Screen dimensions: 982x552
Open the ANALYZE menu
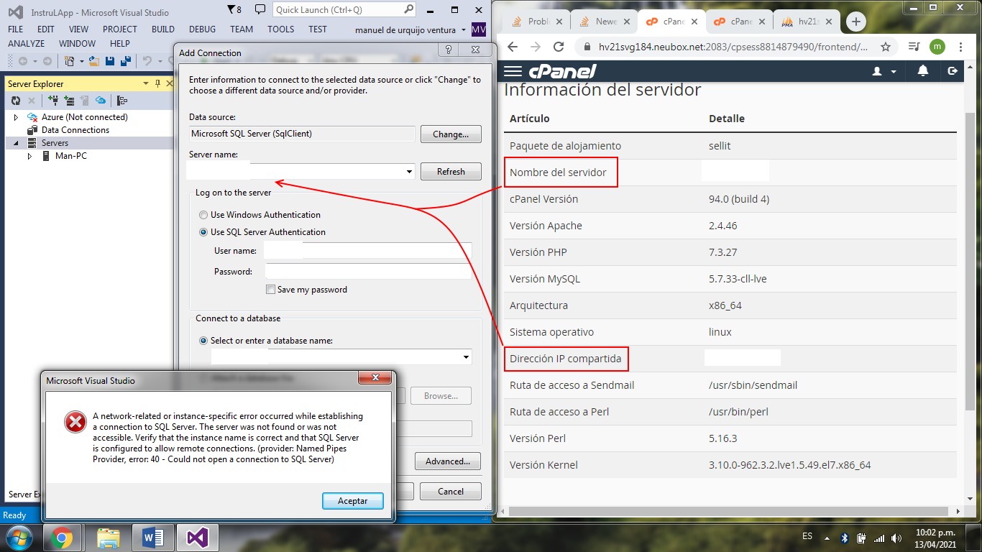coord(27,44)
